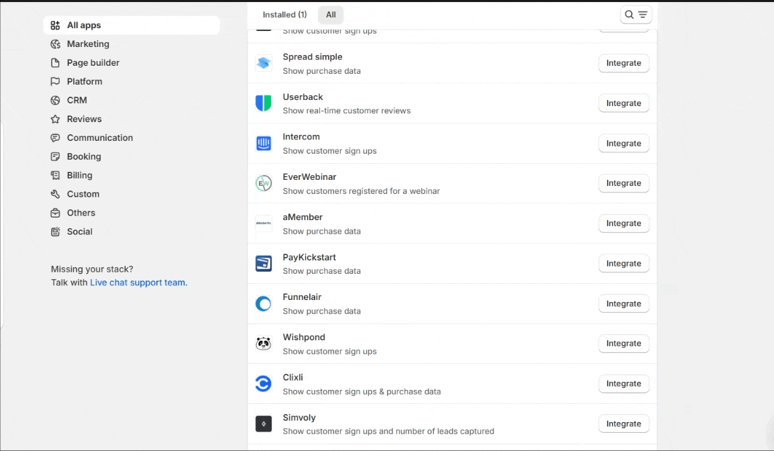Click the Custom wrench icon

[x=55, y=194]
